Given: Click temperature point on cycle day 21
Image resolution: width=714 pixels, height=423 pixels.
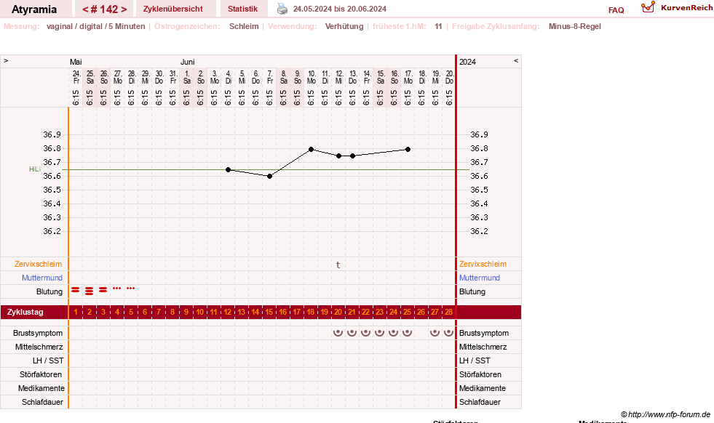Looking at the screenshot, I should pos(352,156).
